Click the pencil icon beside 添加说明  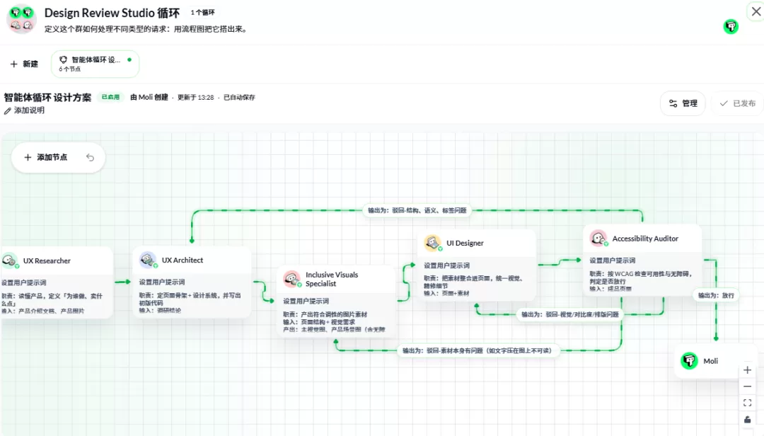pos(7,110)
